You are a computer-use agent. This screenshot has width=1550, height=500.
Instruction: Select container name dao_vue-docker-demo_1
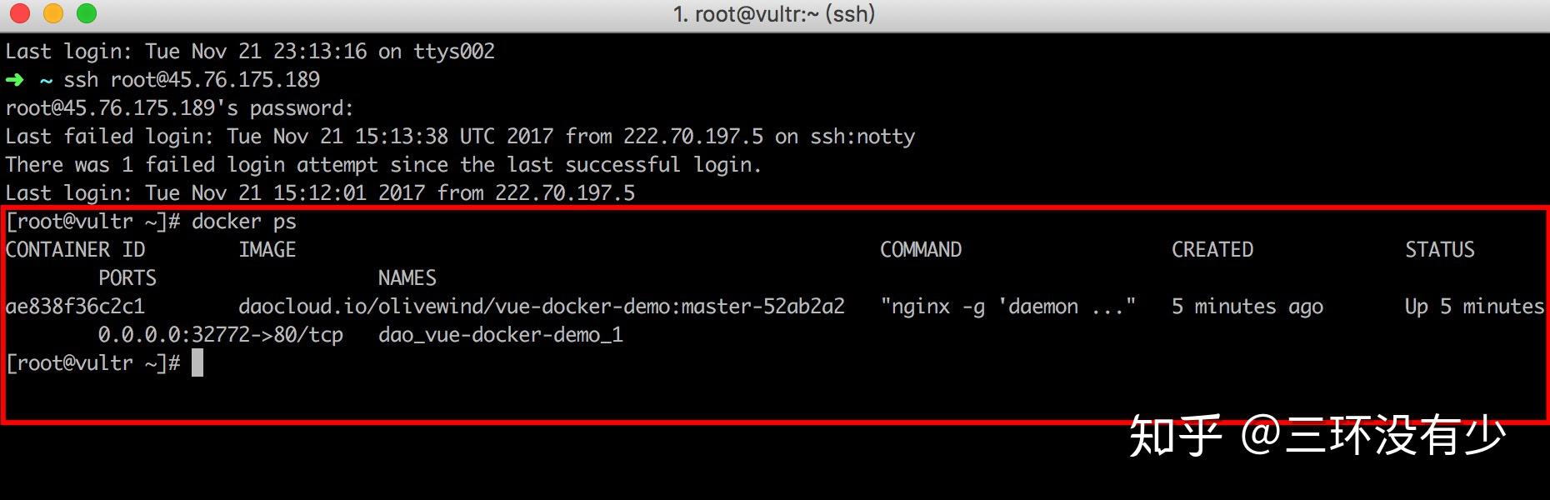pos(500,335)
